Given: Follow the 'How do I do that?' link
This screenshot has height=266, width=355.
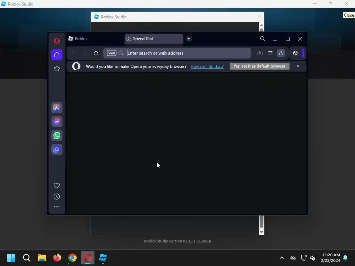Looking at the screenshot, I should pyautogui.click(x=207, y=66).
